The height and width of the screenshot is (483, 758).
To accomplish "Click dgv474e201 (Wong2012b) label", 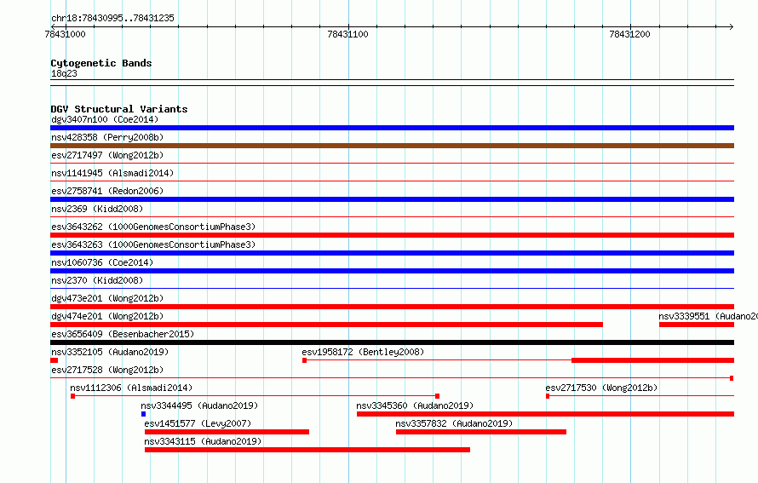I will (x=107, y=316).
